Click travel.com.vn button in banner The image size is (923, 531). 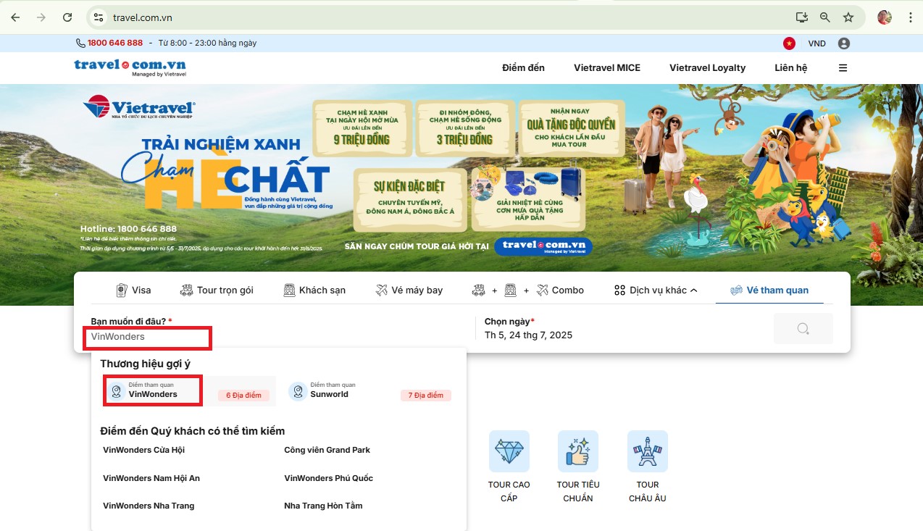point(543,246)
